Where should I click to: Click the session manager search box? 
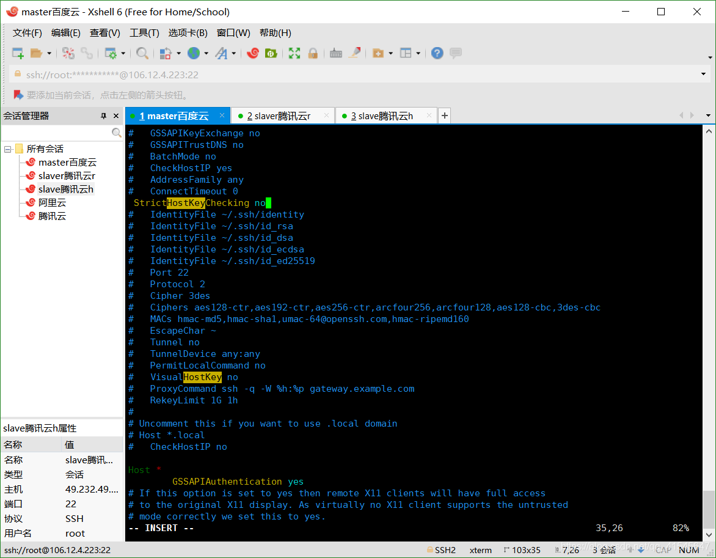(57, 133)
